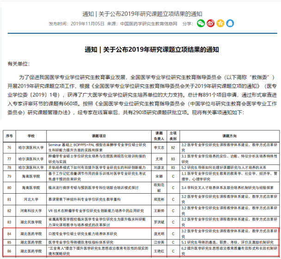
Task: Click the 课题方向 column header
Action: 230,136
